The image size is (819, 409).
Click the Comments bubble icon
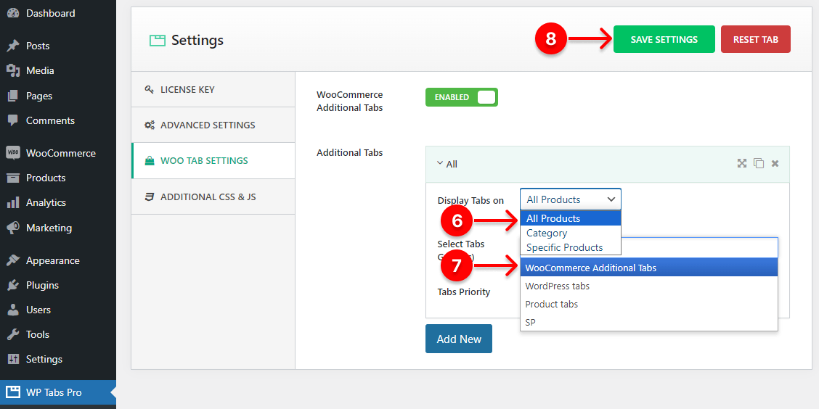[13, 120]
